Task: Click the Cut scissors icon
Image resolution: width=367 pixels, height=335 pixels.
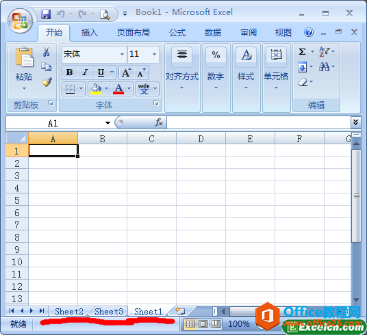Action: click(x=47, y=52)
